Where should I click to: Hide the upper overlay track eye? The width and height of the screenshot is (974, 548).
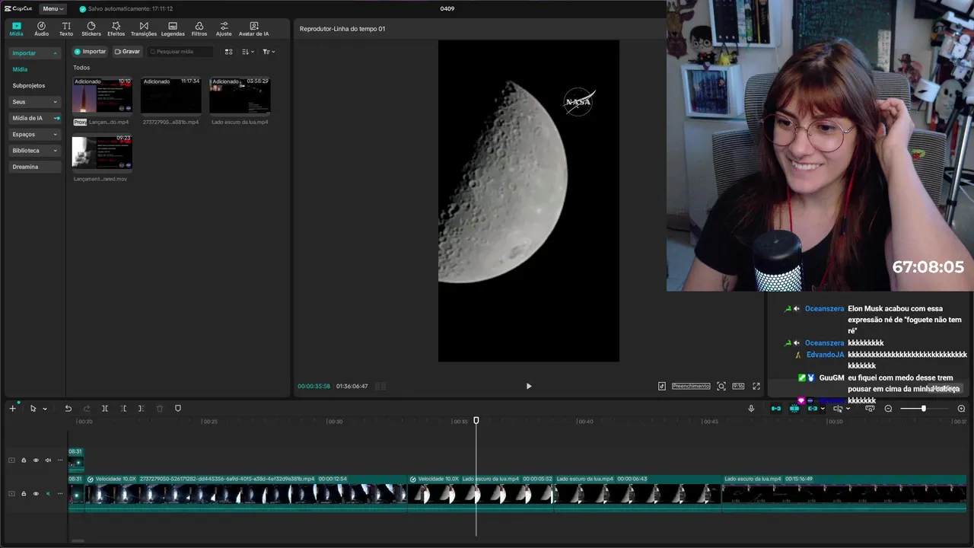36,460
